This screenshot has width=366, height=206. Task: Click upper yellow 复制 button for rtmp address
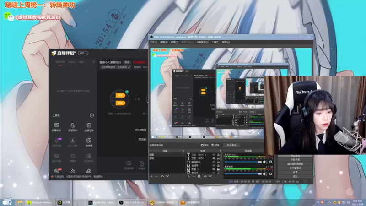tap(120, 95)
